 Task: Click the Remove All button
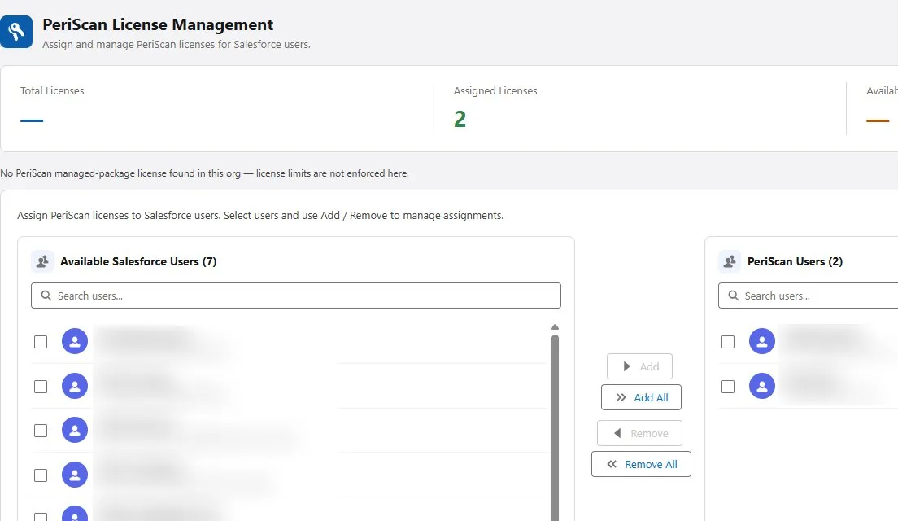click(642, 464)
